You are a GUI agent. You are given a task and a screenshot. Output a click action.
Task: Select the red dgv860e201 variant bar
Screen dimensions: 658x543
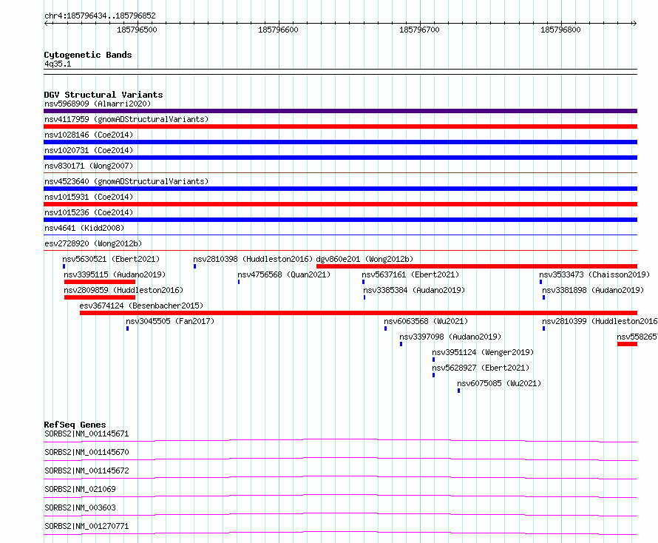477,266
